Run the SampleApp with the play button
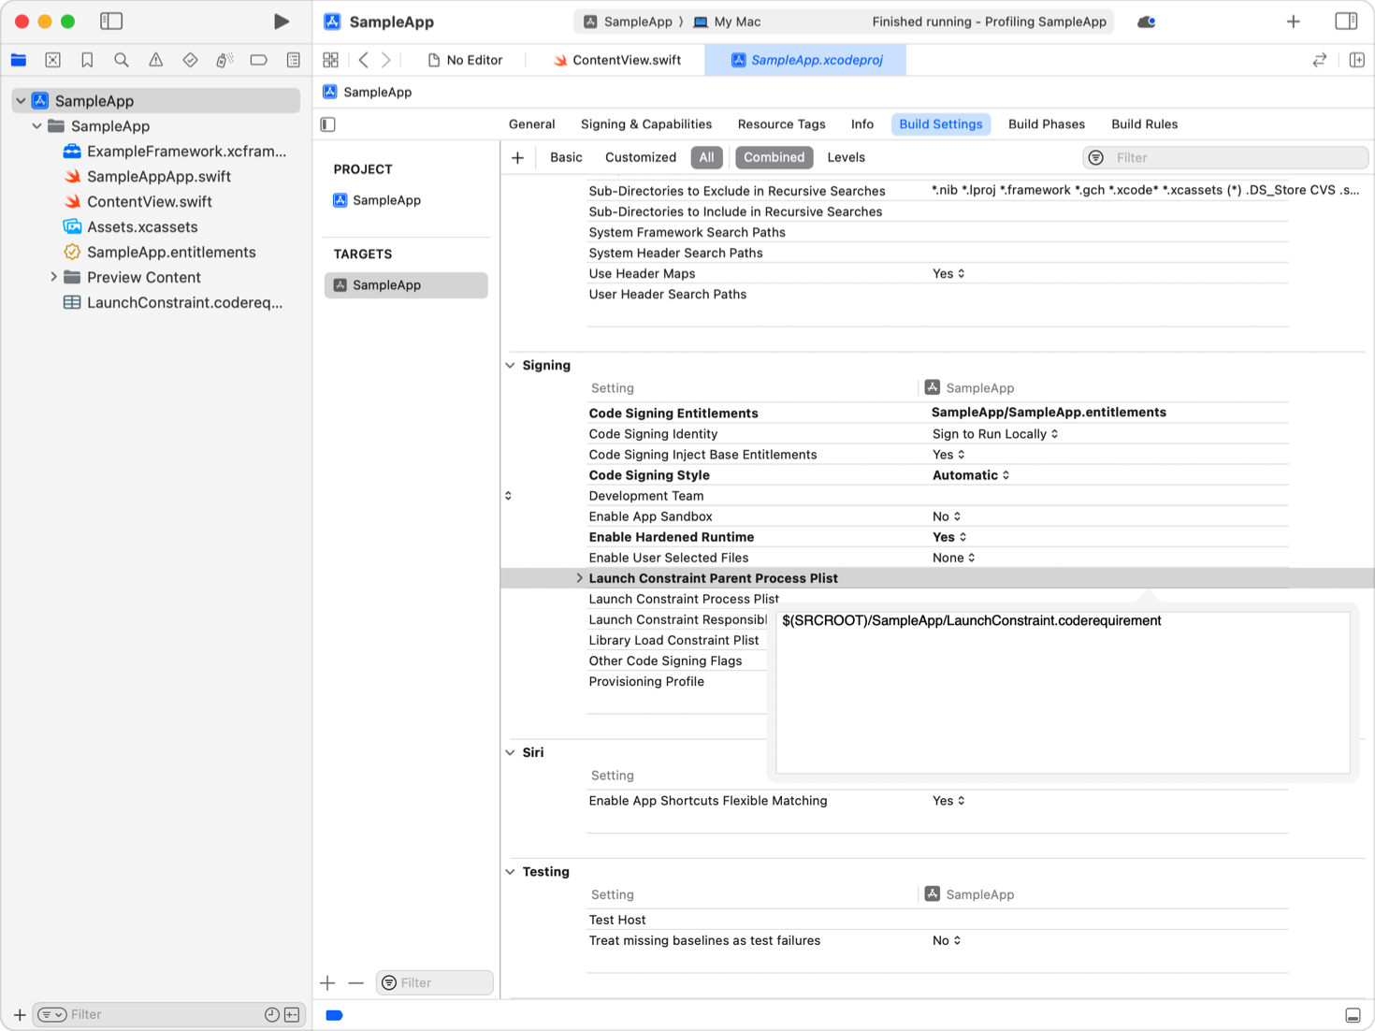 pyautogui.click(x=282, y=21)
